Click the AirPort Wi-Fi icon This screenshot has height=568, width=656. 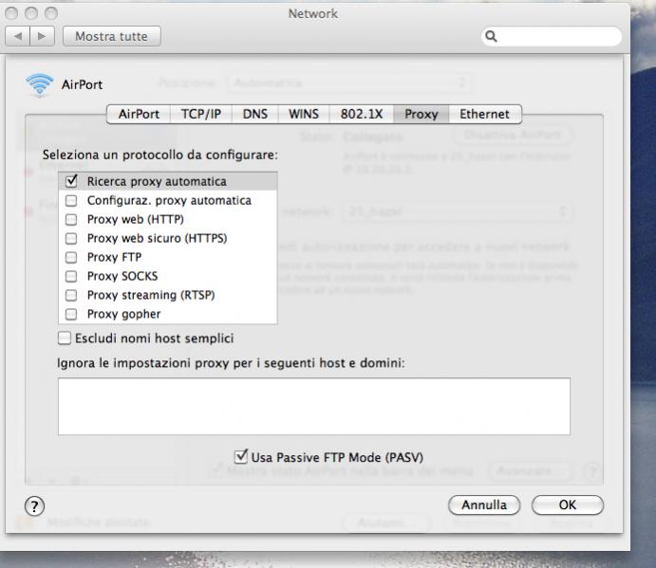point(39,84)
